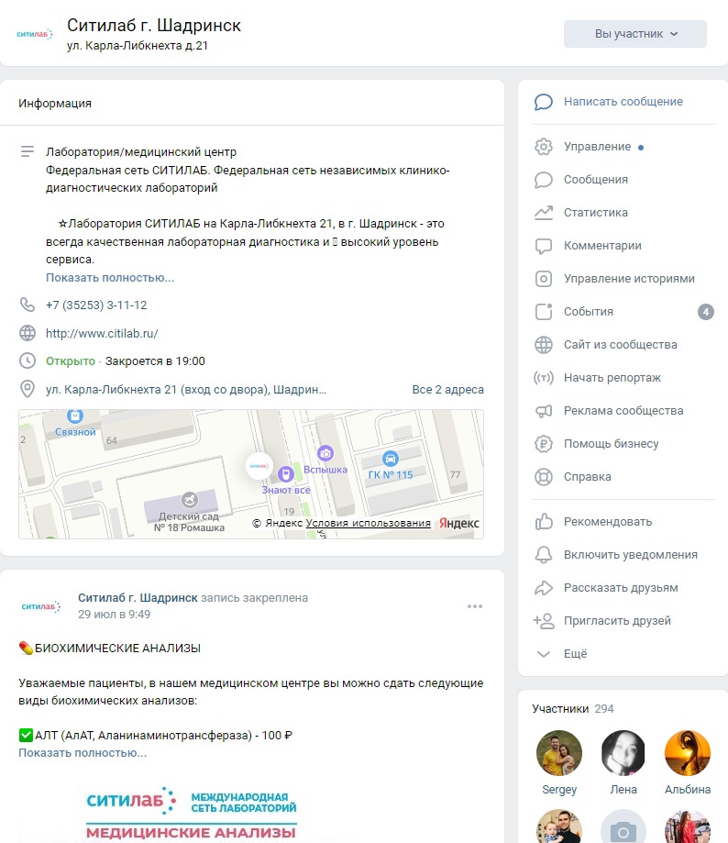Open Sergey's member avatar

coord(559,753)
